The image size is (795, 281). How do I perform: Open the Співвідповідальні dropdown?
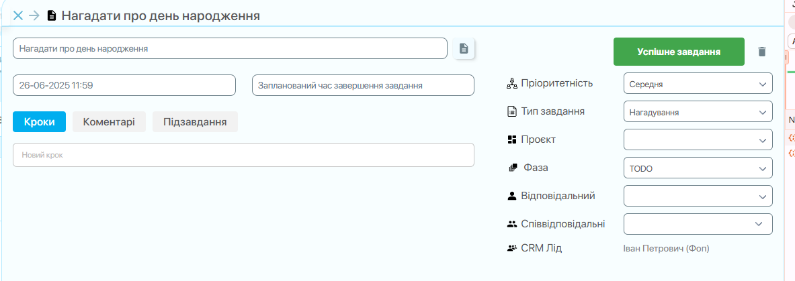click(x=698, y=224)
